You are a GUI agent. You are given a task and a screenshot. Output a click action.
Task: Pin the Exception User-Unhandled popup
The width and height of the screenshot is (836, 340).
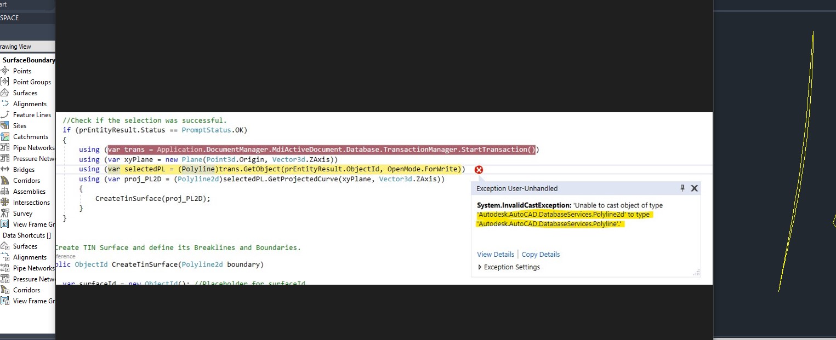(x=683, y=188)
